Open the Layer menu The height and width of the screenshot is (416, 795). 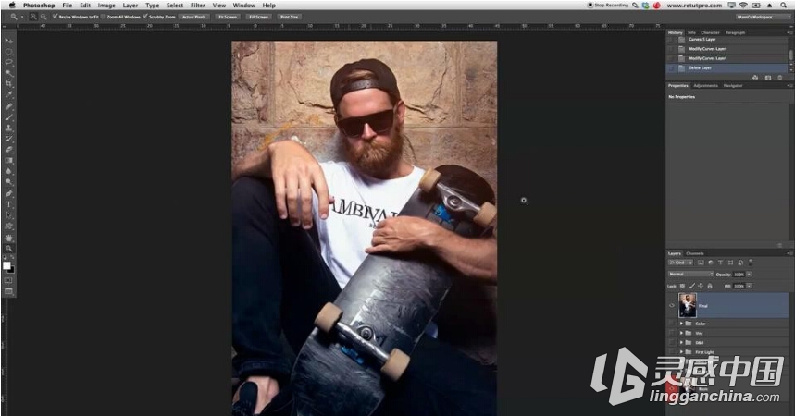pyautogui.click(x=130, y=5)
